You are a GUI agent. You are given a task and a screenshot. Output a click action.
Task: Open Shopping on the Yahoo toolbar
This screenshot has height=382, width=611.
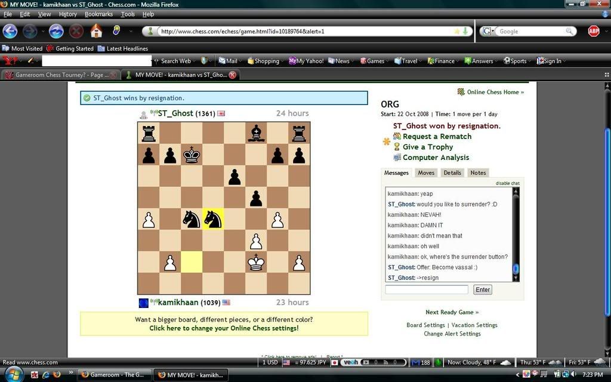pyautogui.click(x=263, y=61)
